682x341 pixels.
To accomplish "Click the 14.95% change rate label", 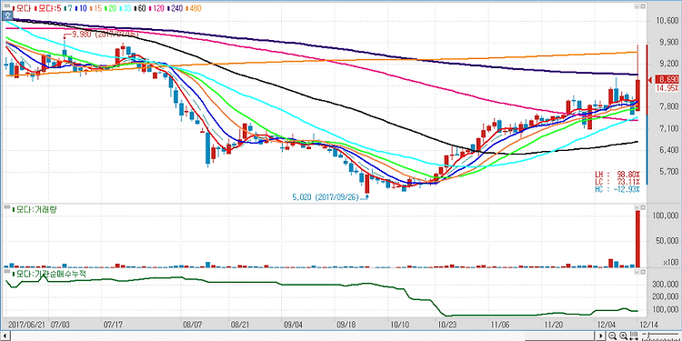I will [668, 88].
